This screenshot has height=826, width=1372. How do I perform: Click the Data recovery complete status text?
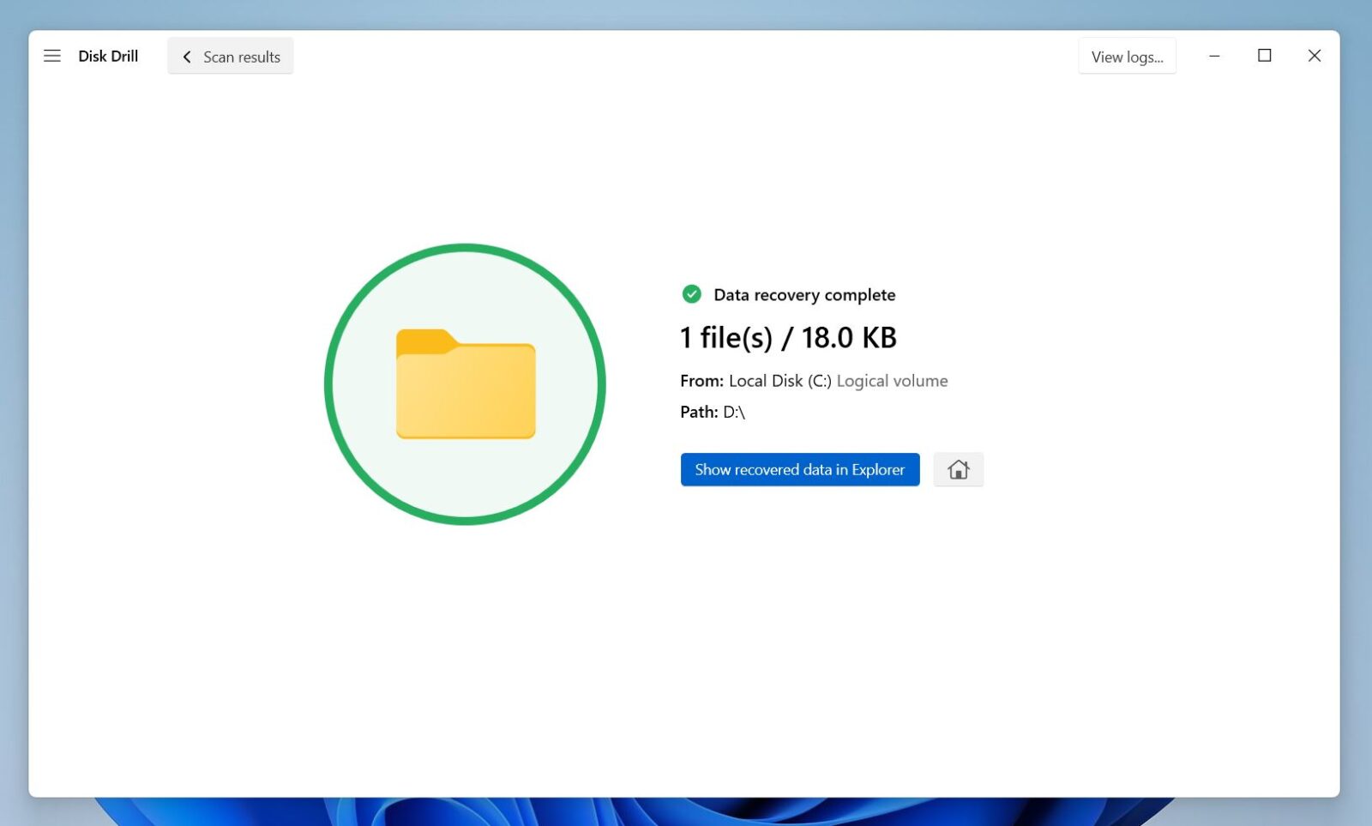803,294
